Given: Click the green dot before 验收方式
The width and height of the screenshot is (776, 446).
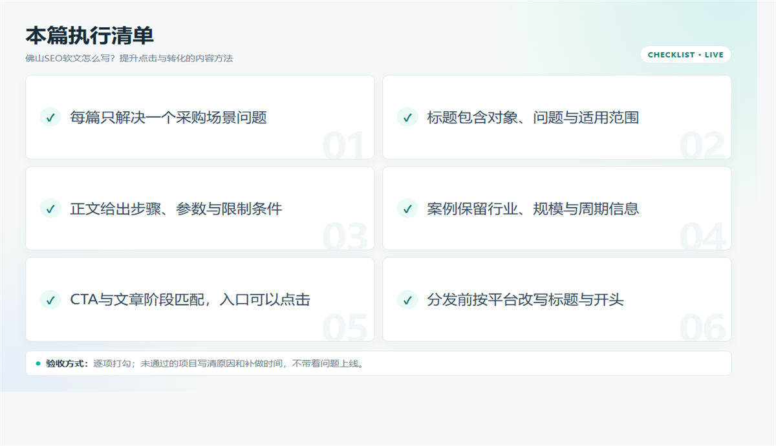Looking at the screenshot, I should pyautogui.click(x=38, y=363).
